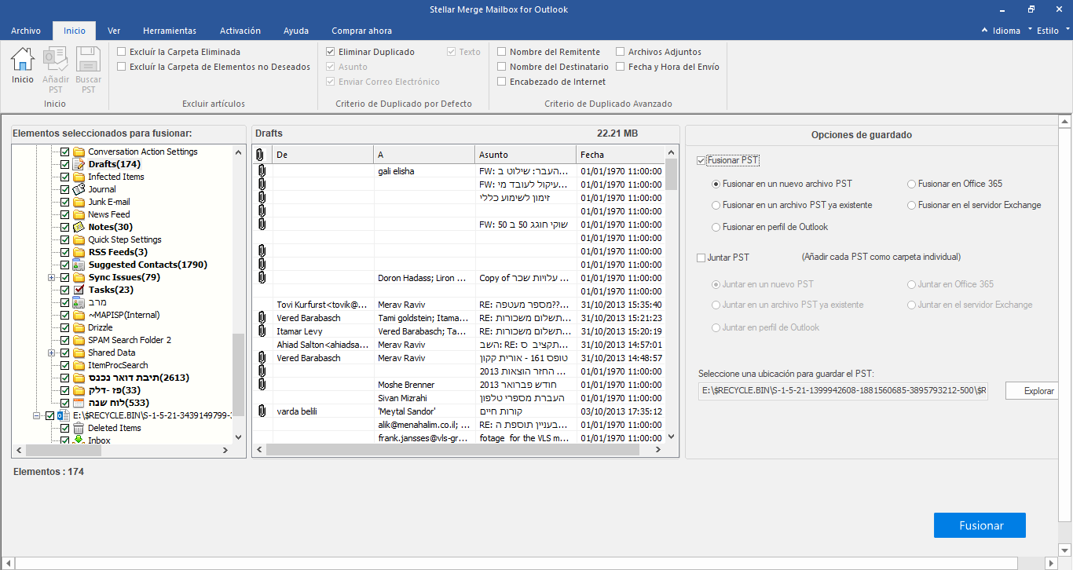Sort emails by the Asunto column header
The image size is (1073, 570).
526,155
